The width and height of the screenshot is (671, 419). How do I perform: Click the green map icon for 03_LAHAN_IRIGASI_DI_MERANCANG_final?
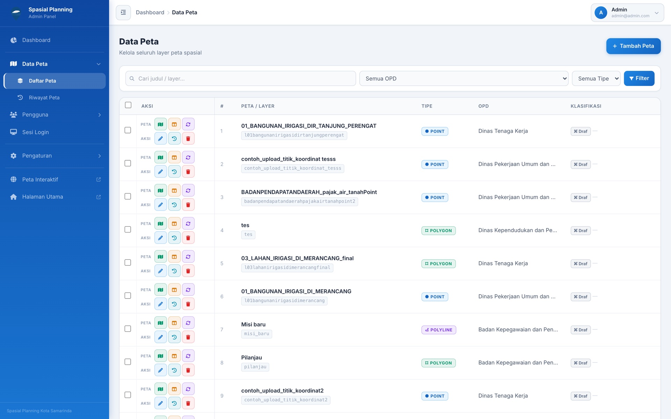160,257
